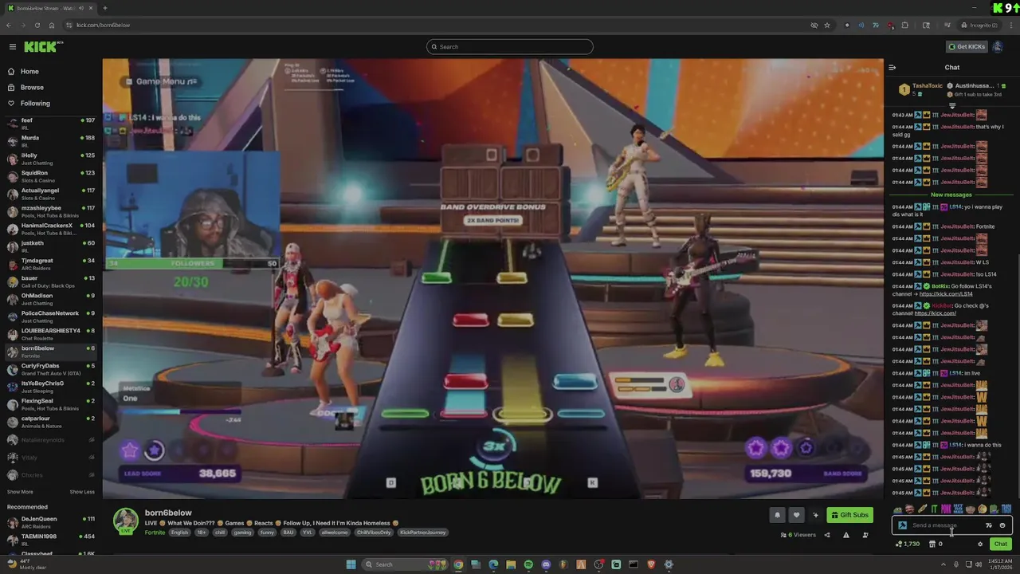Click the TashaToxic leaderboard entry
Image resolution: width=1020 pixels, height=574 pixels.
922,88
